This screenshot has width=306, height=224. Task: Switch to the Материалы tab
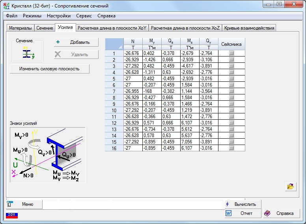click(20, 28)
